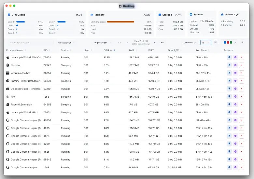Sort by the Process Name column header

pyautogui.click(x=16, y=50)
